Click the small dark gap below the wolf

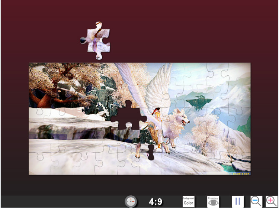[151, 153]
